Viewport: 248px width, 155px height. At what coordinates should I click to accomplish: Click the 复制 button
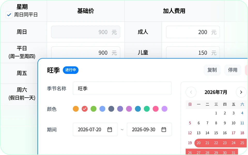(212, 70)
